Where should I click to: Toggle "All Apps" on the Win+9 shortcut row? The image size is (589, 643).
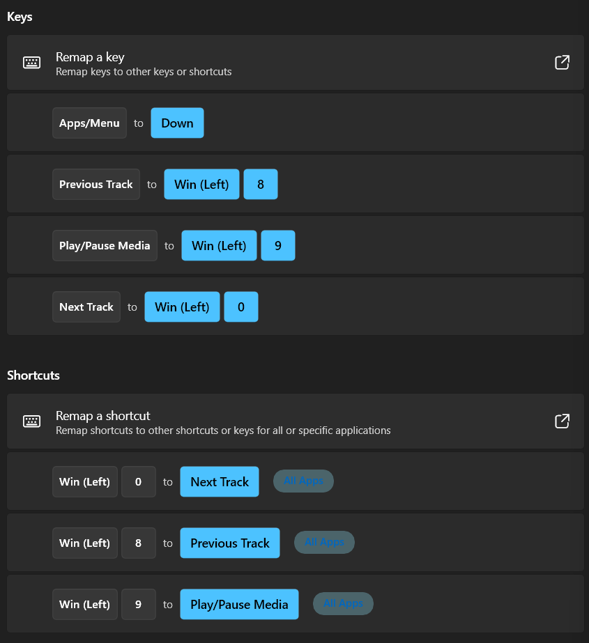tap(343, 603)
